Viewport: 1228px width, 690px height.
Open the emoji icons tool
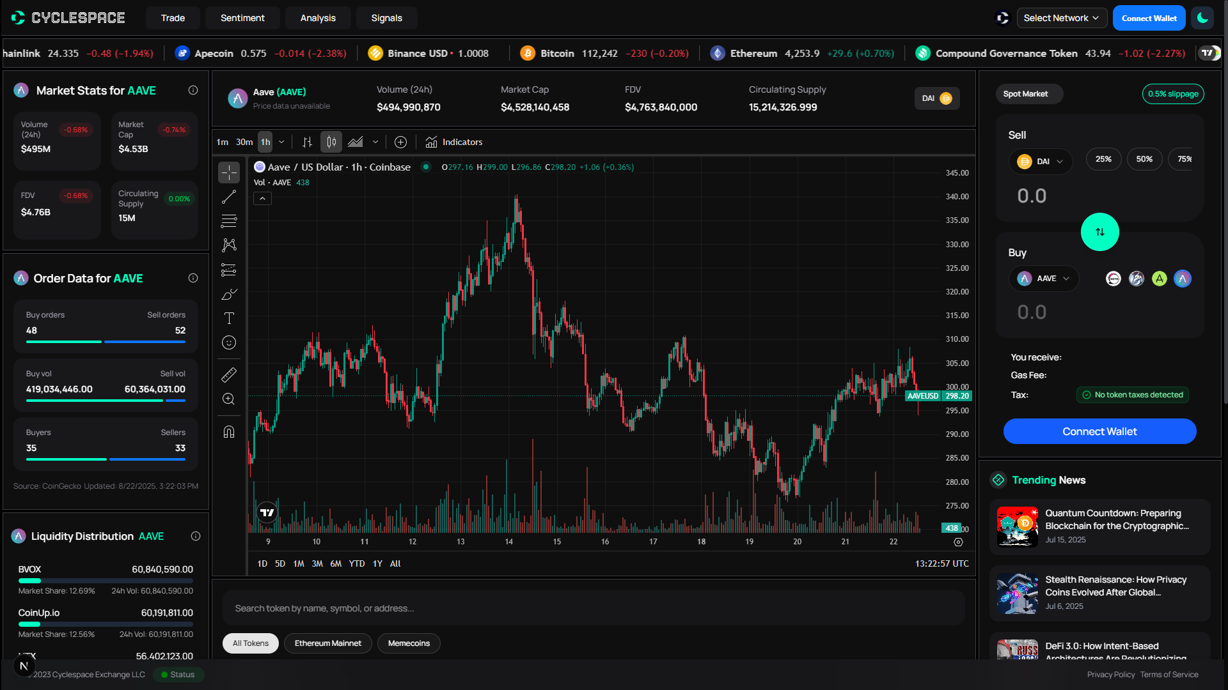pyautogui.click(x=229, y=343)
